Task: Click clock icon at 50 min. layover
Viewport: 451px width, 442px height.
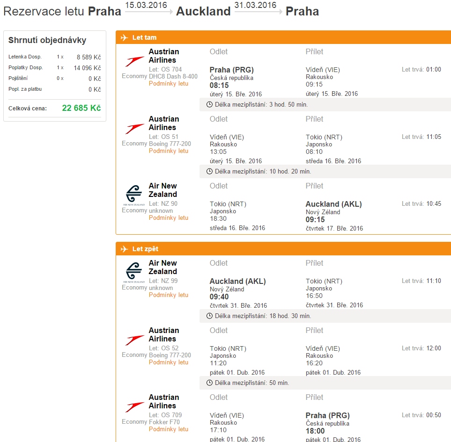Action: pos(210,383)
